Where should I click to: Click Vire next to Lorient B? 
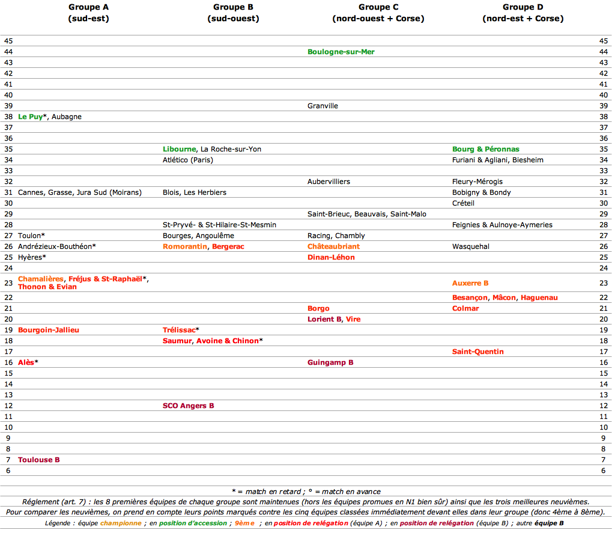(353, 319)
